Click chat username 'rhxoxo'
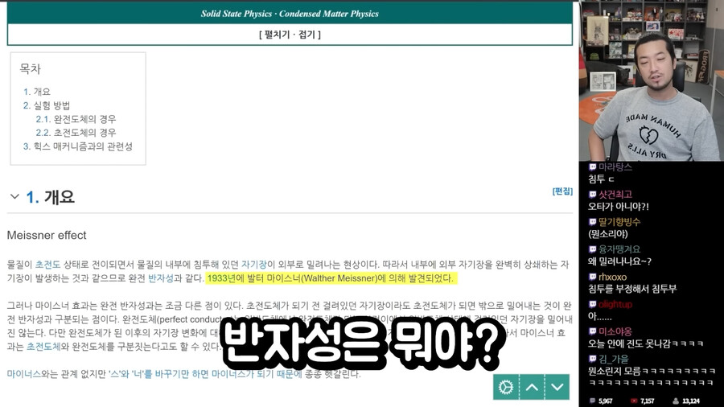This screenshot has width=724, height=407. pyautogui.click(x=613, y=277)
